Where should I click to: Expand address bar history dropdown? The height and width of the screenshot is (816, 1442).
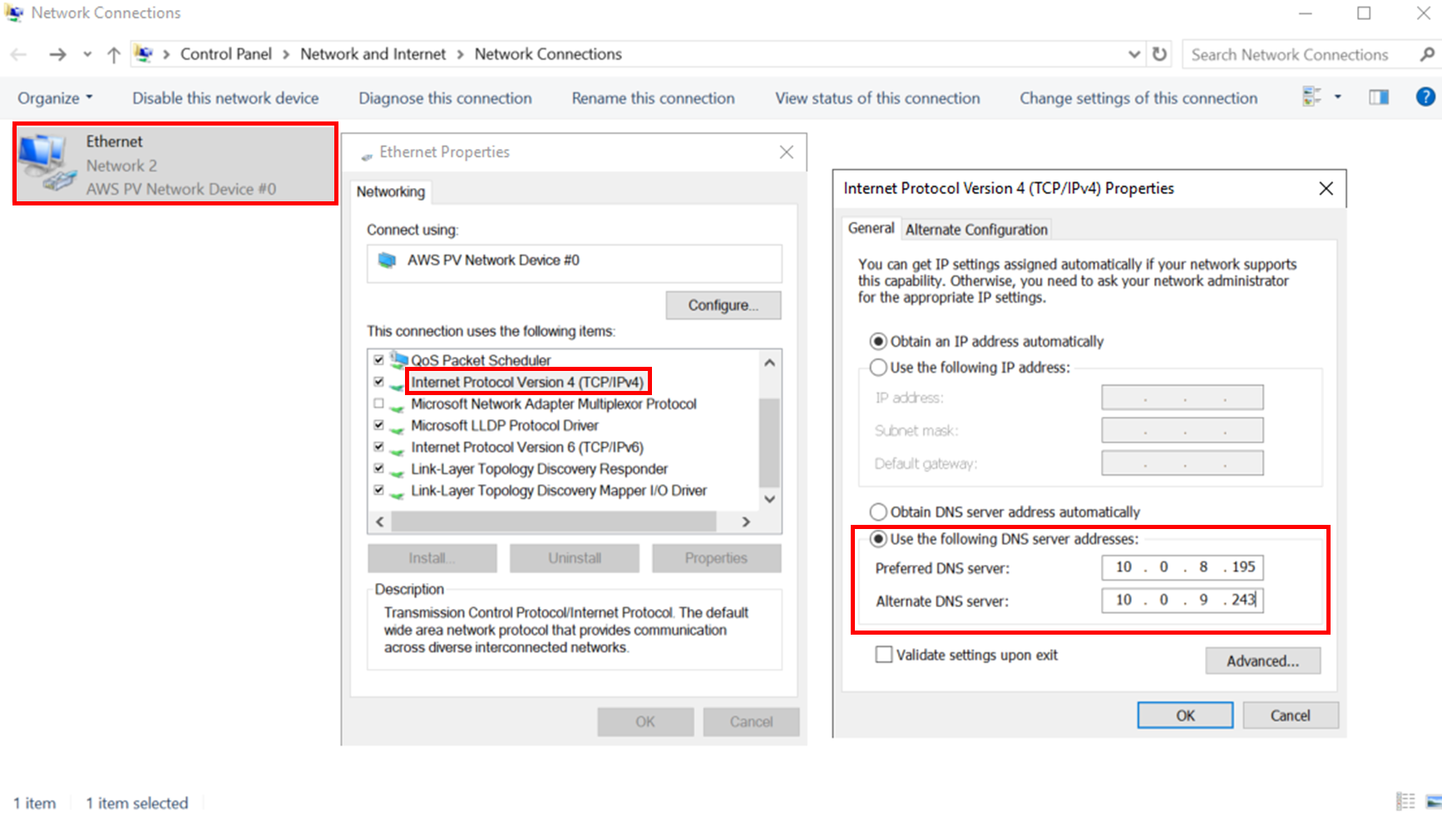[x=1133, y=54]
